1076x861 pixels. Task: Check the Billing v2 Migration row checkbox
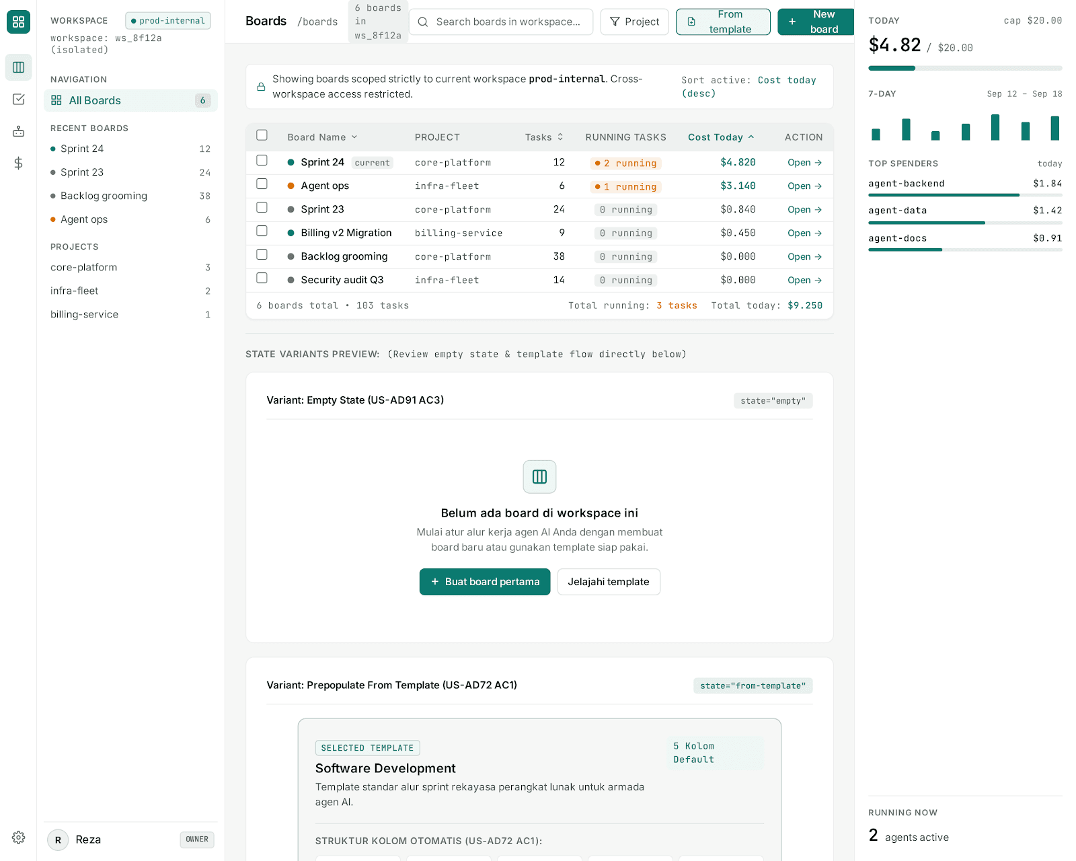[262, 231]
